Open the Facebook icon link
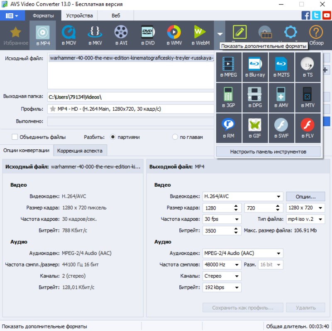The image size is (332, 331). pos(306,15)
